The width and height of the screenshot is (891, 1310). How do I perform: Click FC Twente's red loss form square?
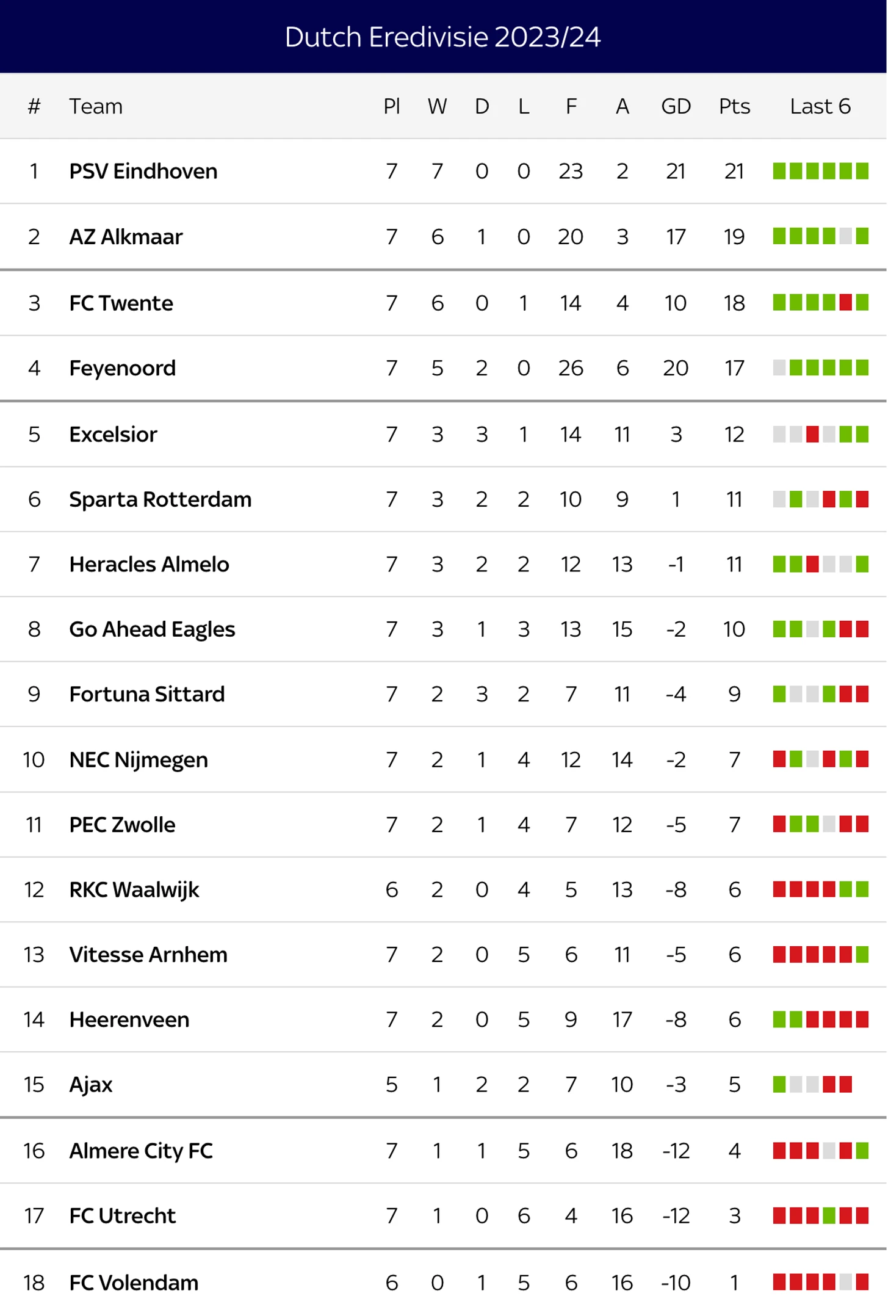click(845, 302)
